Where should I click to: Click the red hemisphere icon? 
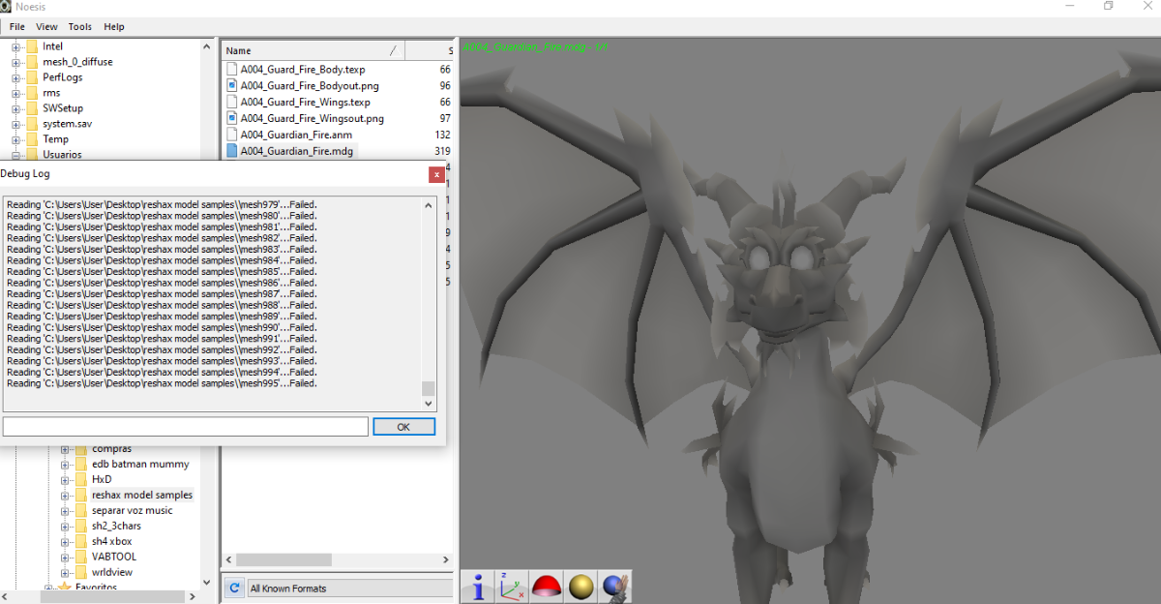click(x=548, y=587)
